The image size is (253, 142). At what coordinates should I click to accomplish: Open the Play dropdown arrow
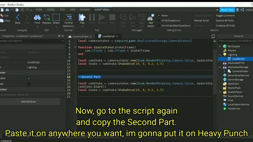pyautogui.click(x=82, y=27)
